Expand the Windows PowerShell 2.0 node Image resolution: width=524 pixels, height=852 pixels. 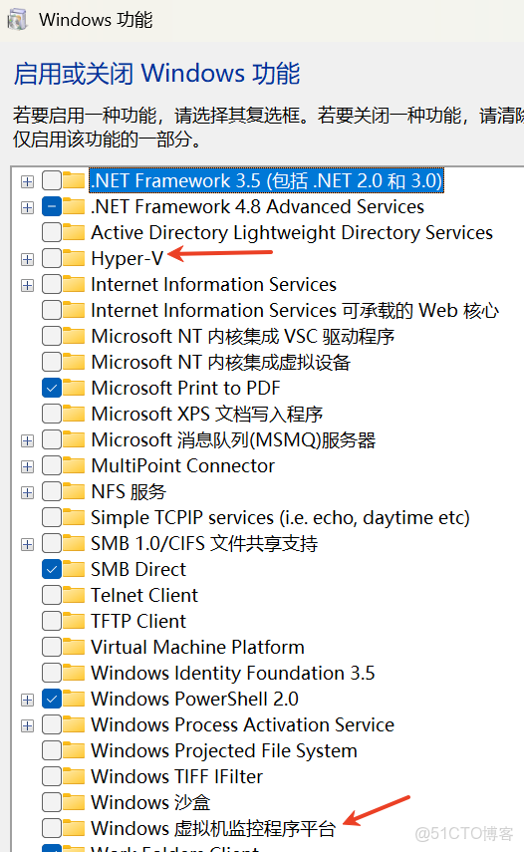27,700
